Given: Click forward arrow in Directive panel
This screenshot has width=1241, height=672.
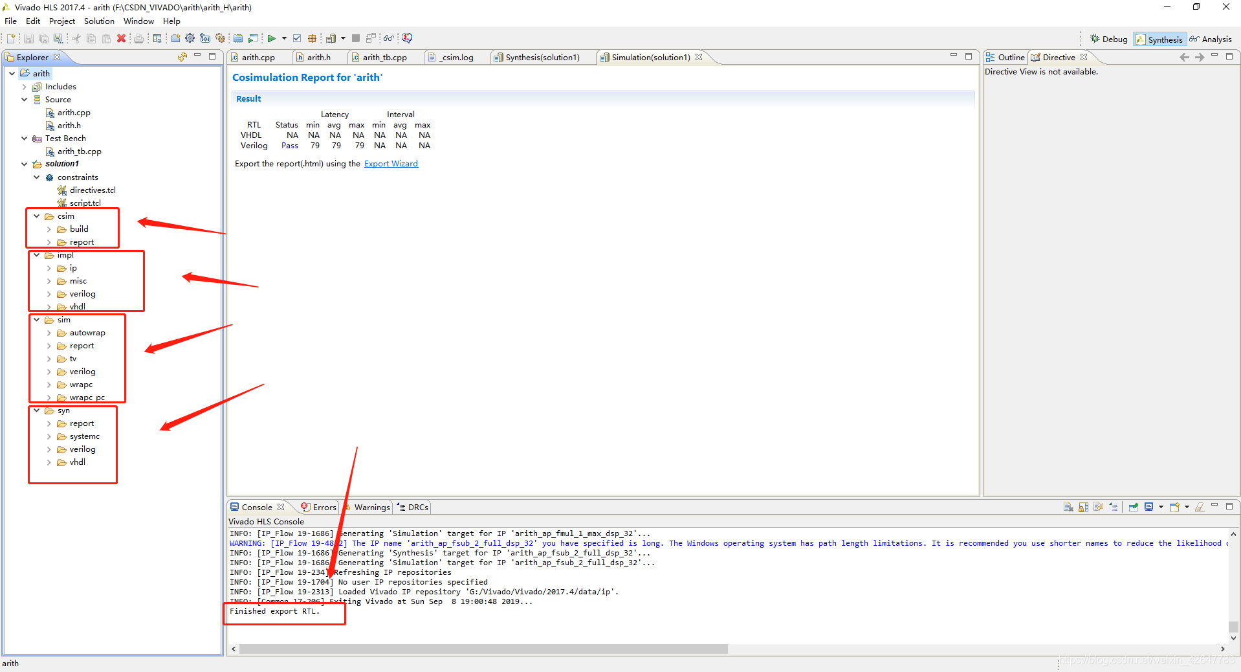Looking at the screenshot, I should coord(1200,57).
